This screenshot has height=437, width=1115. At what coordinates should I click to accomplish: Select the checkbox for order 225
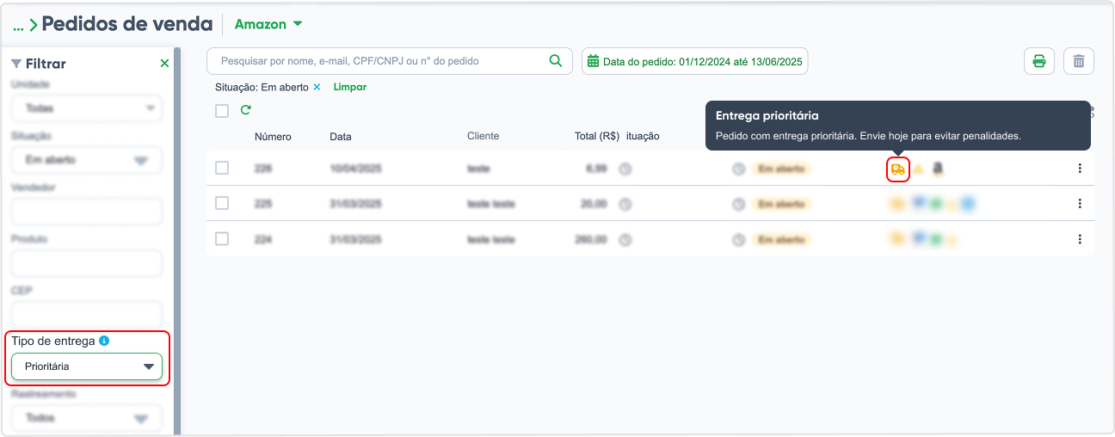coord(222,204)
